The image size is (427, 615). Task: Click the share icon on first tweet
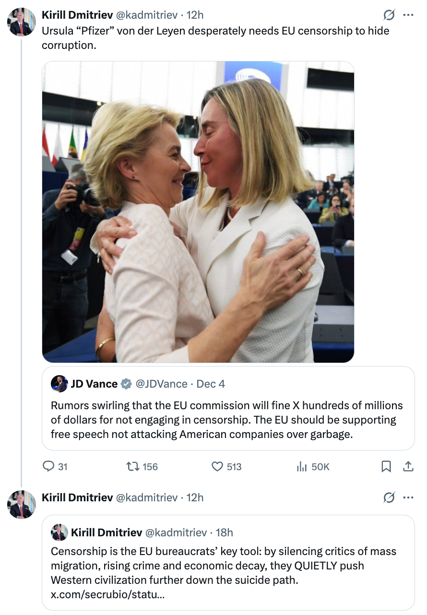click(408, 466)
